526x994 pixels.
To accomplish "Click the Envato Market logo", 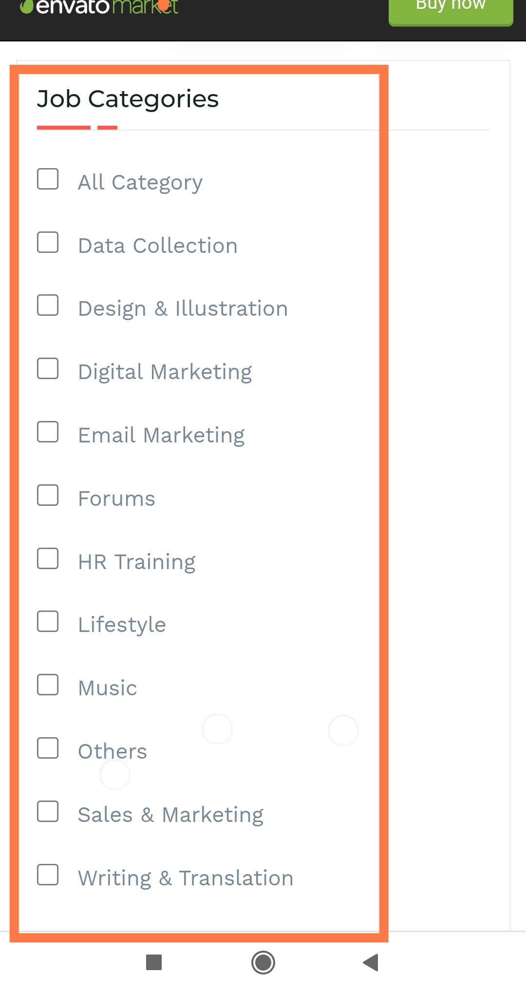I will pyautogui.click(x=99, y=7).
